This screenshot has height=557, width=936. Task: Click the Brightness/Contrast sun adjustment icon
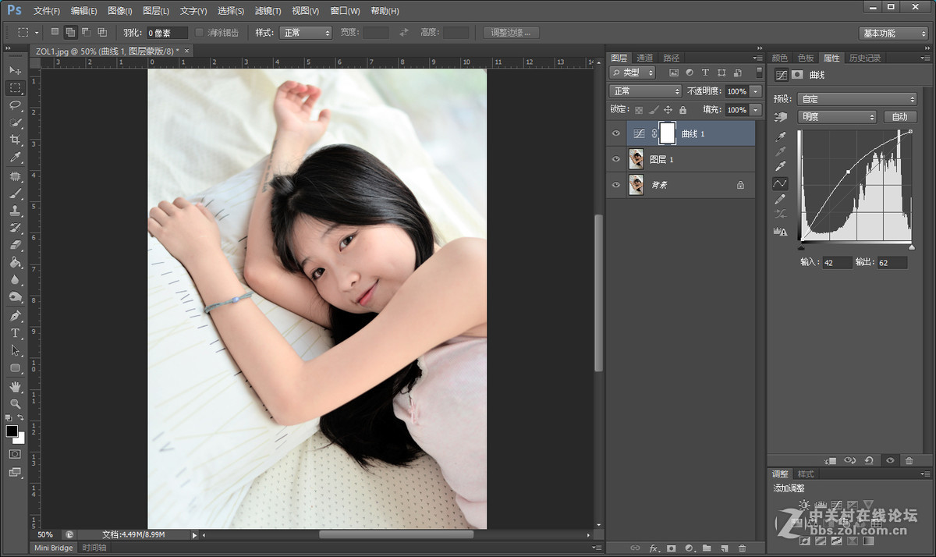pyautogui.click(x=803, y=506)
